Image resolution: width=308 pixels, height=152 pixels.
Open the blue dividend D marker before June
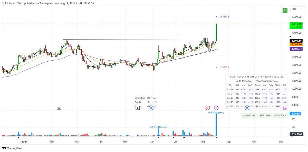(x=151, y=108)
